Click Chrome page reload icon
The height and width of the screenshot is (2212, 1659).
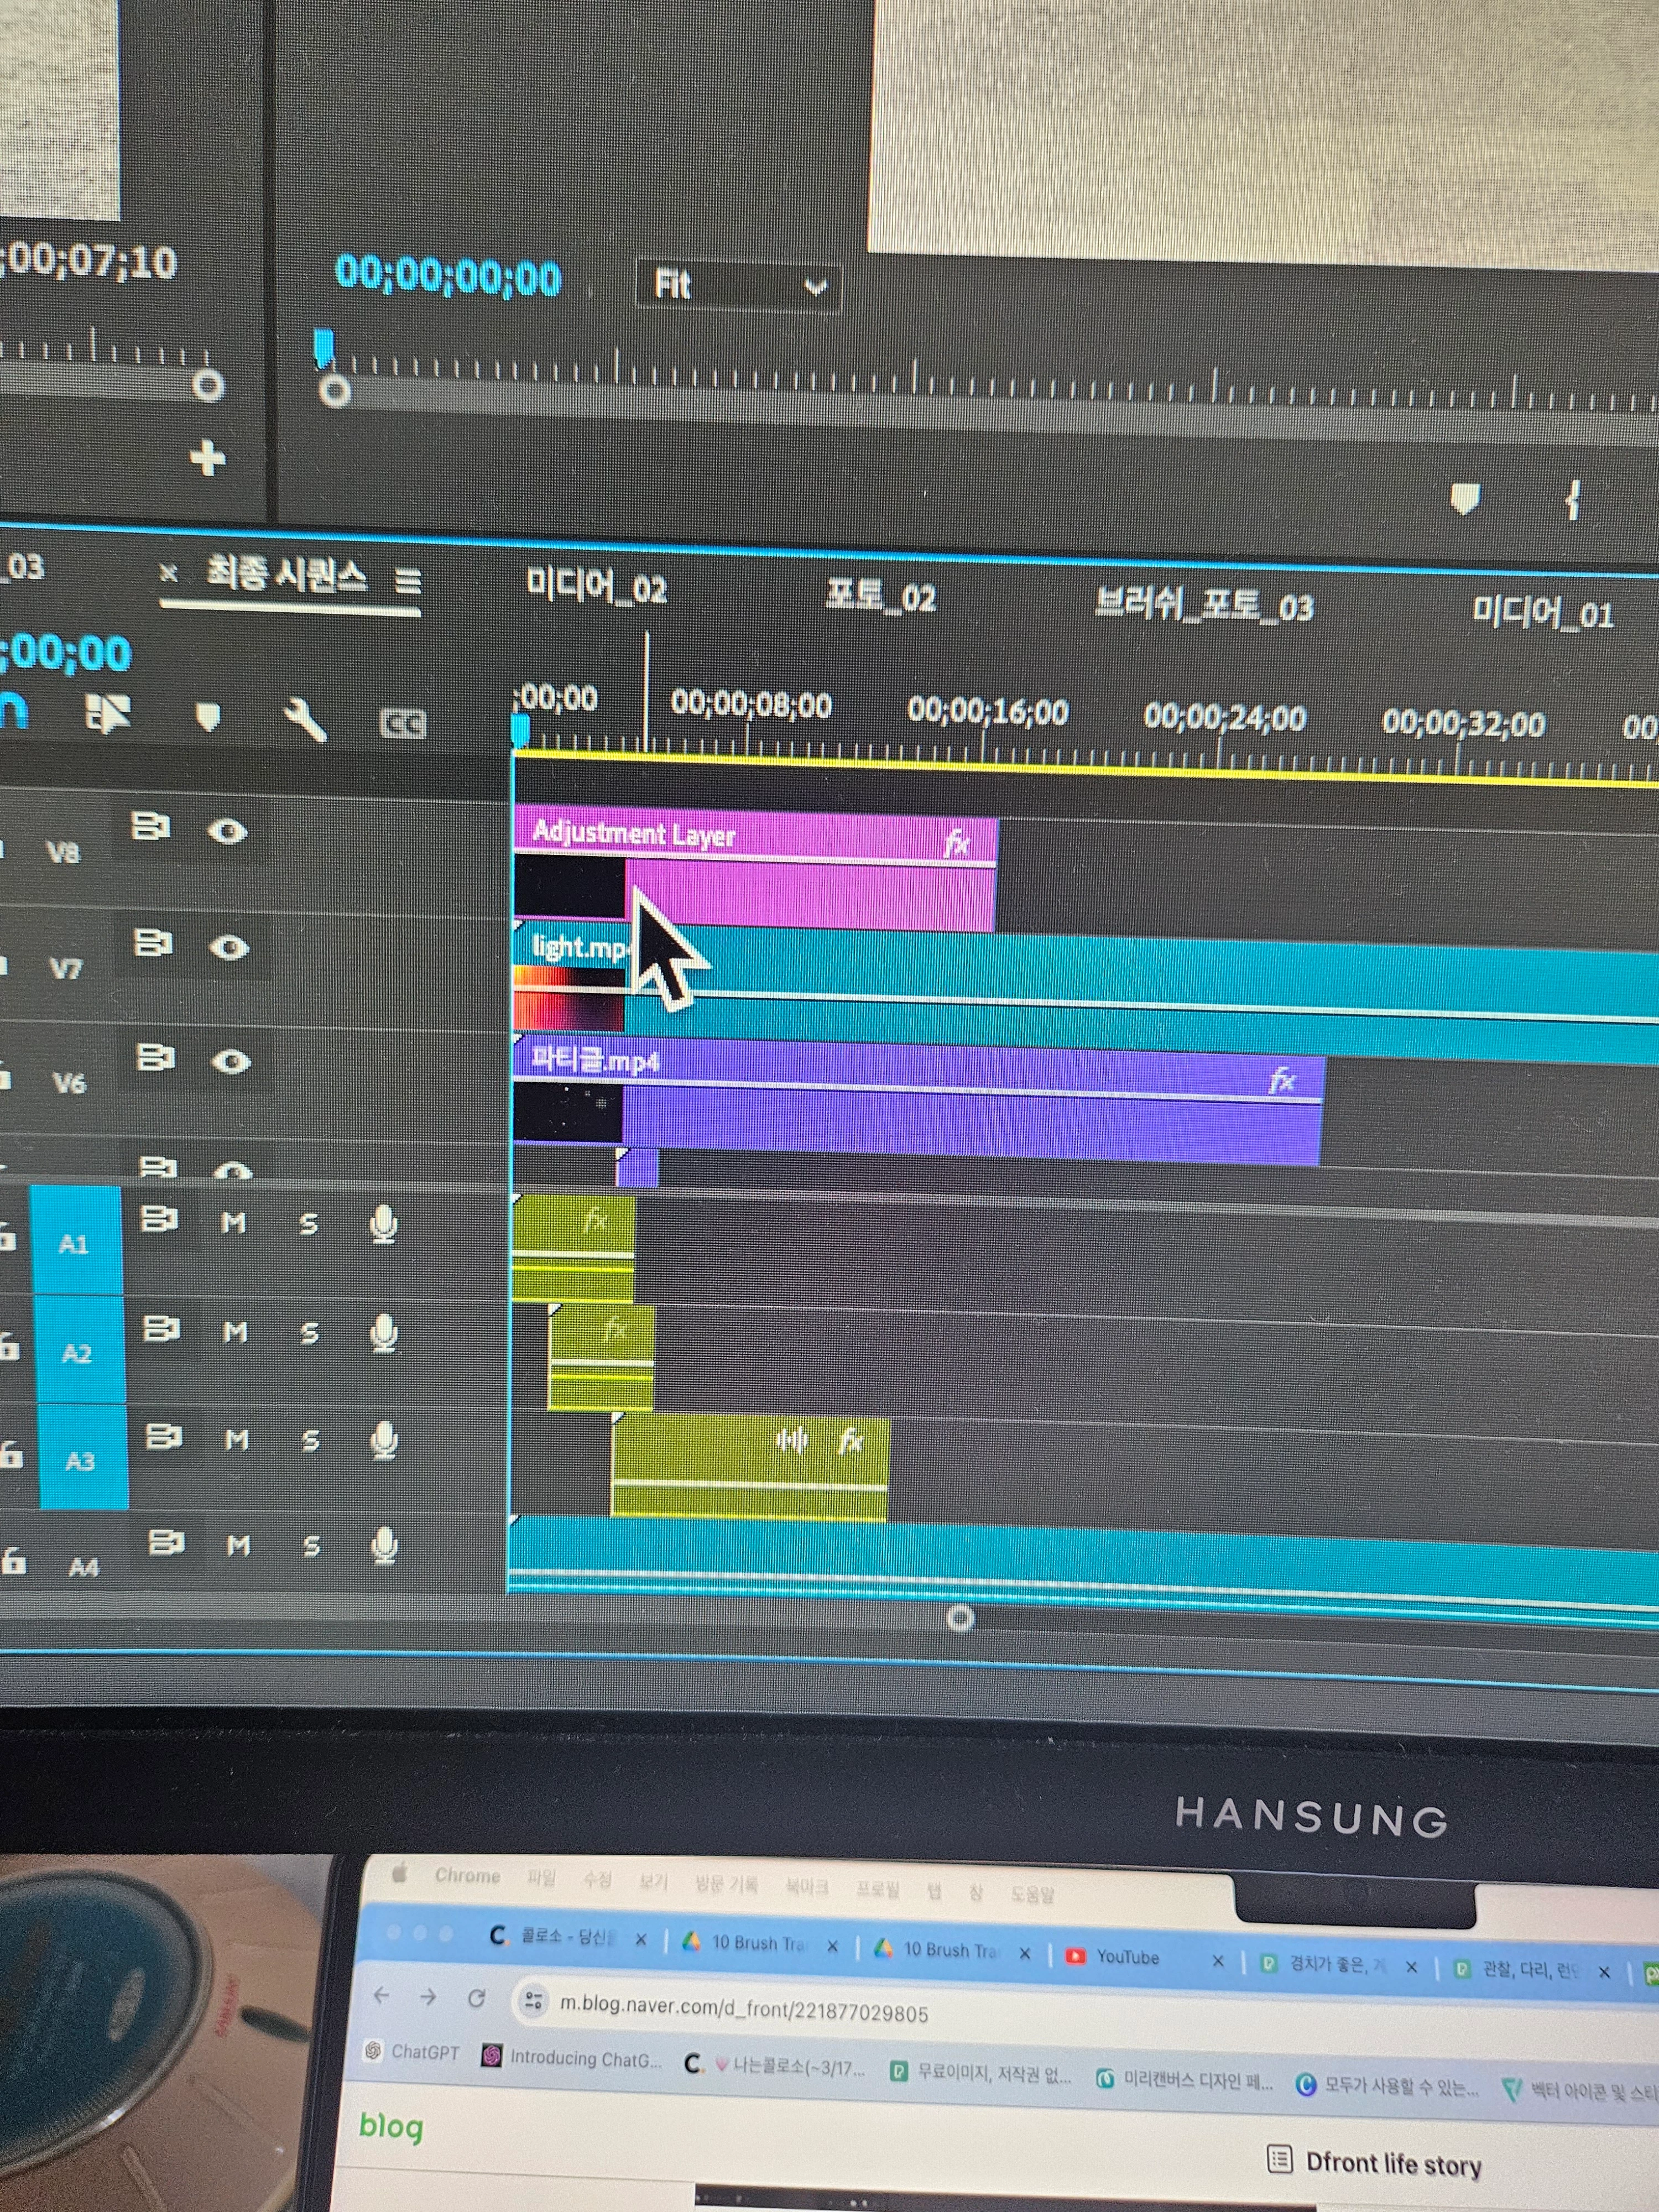(x=476, y=1997)
